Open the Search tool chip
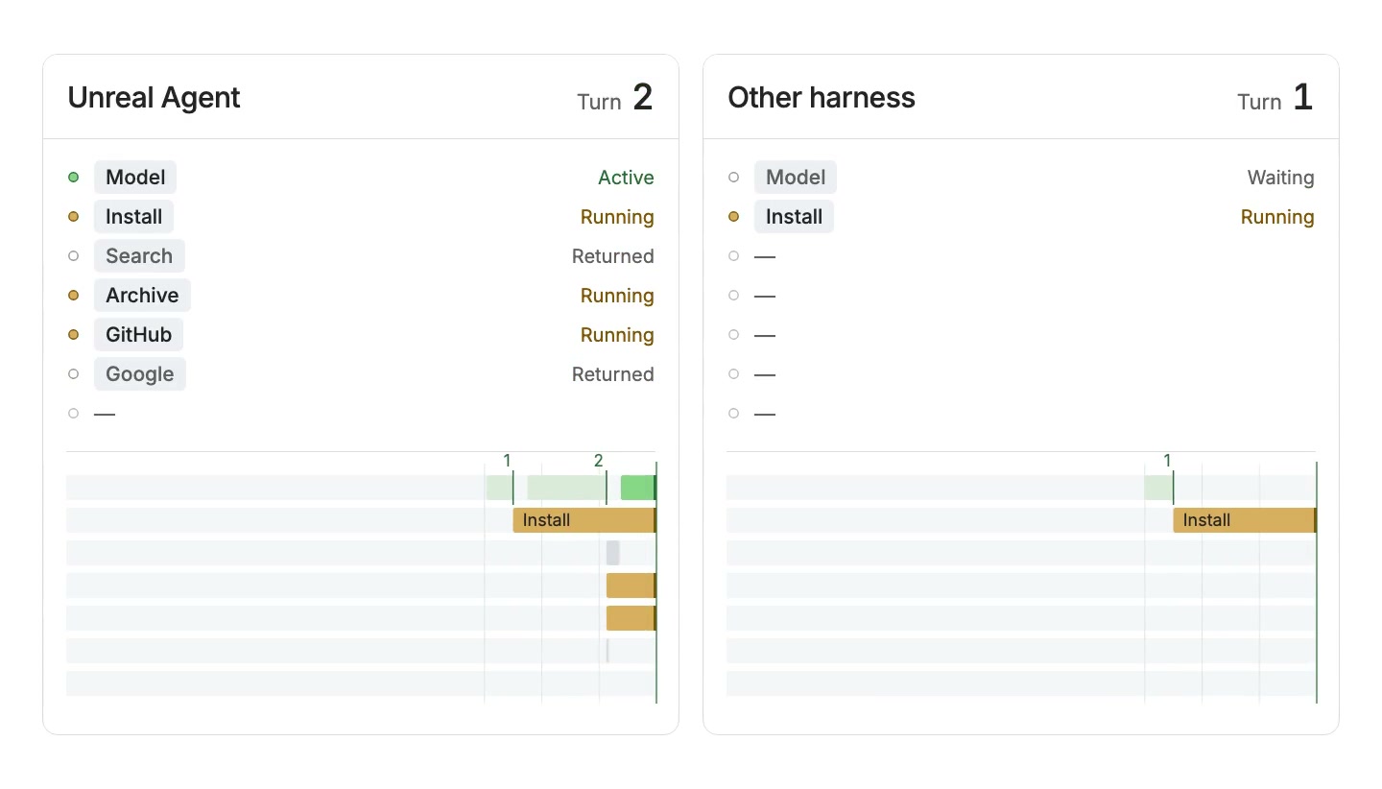The image size is (1382, 789). click(139, 256)
